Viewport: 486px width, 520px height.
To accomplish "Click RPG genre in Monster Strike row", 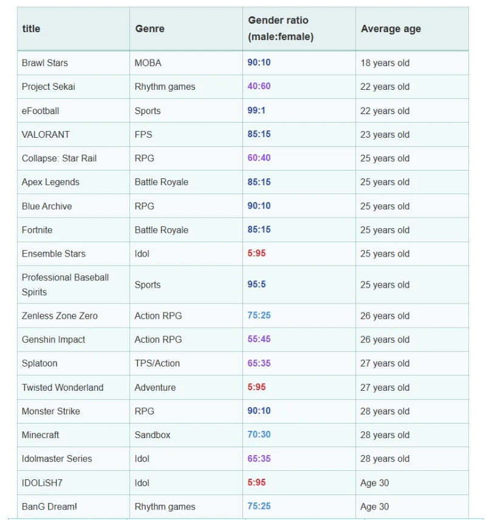I will pyautogui.click(x=187, y=411).
